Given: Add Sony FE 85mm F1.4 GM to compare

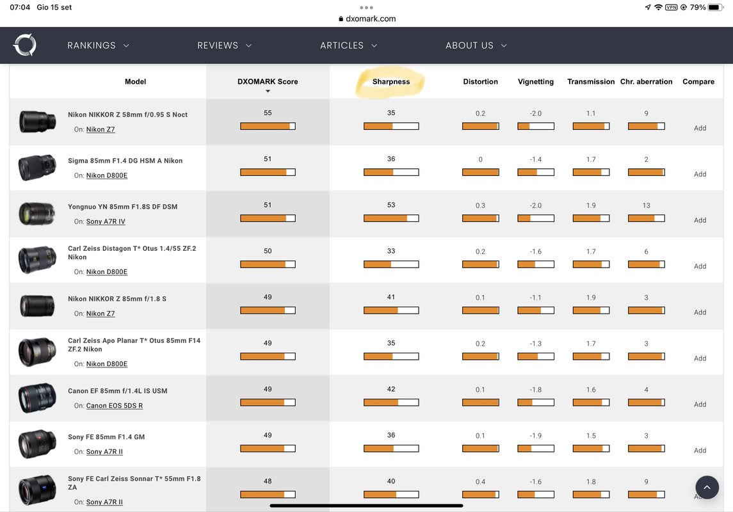Looking at the screenshot, I should (700, 451).
